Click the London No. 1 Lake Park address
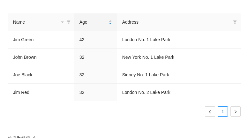 146,40
